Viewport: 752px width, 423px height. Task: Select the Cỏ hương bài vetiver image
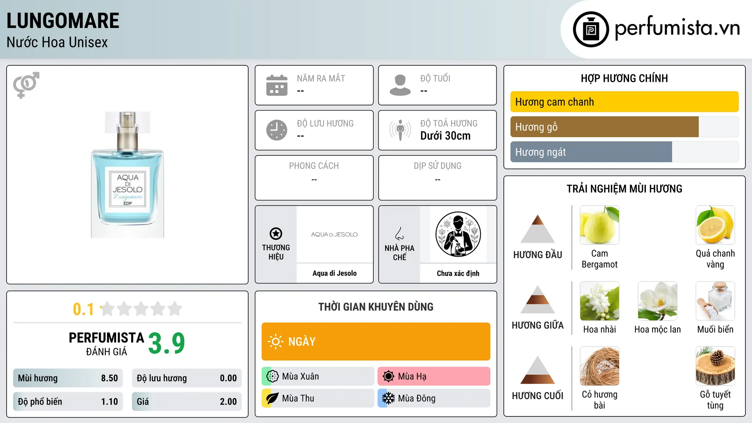tap(600, 366)
